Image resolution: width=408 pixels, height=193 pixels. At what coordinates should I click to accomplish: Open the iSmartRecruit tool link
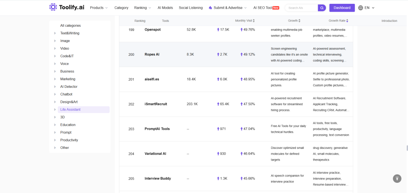coord(156,104)
